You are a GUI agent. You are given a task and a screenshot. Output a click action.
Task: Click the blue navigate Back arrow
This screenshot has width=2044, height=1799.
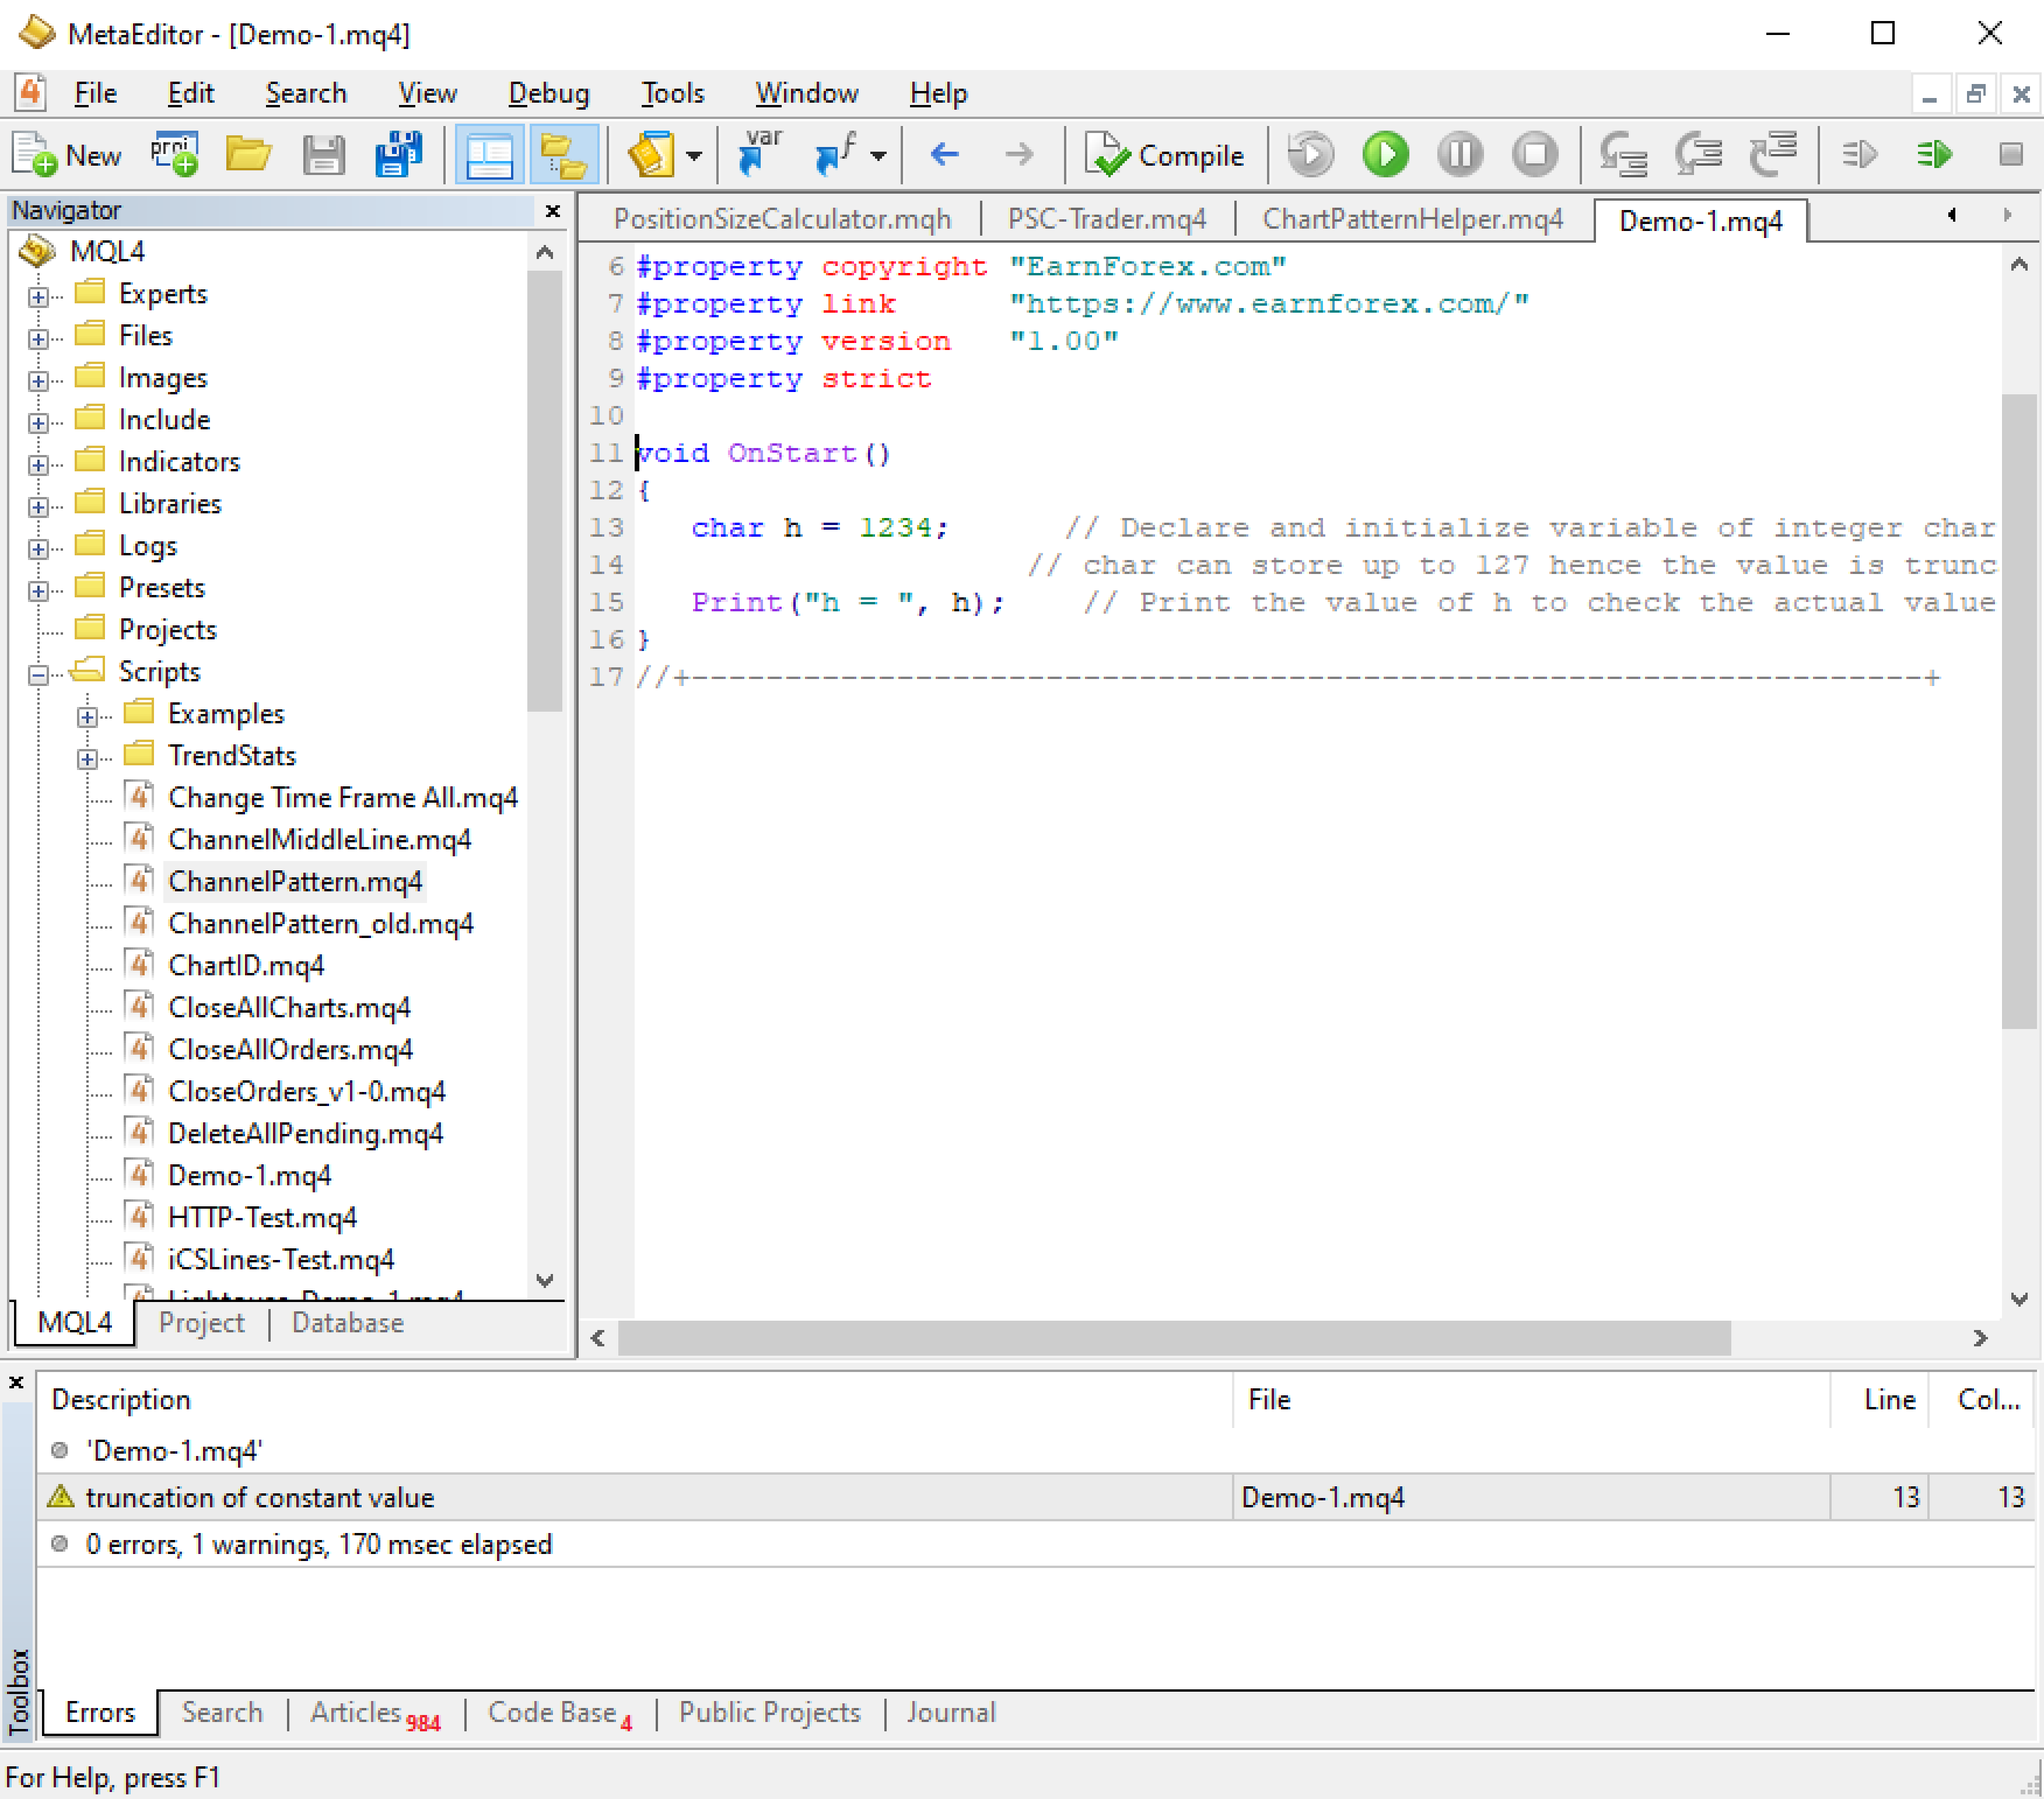pyautogui.click(x=944, y=155)
